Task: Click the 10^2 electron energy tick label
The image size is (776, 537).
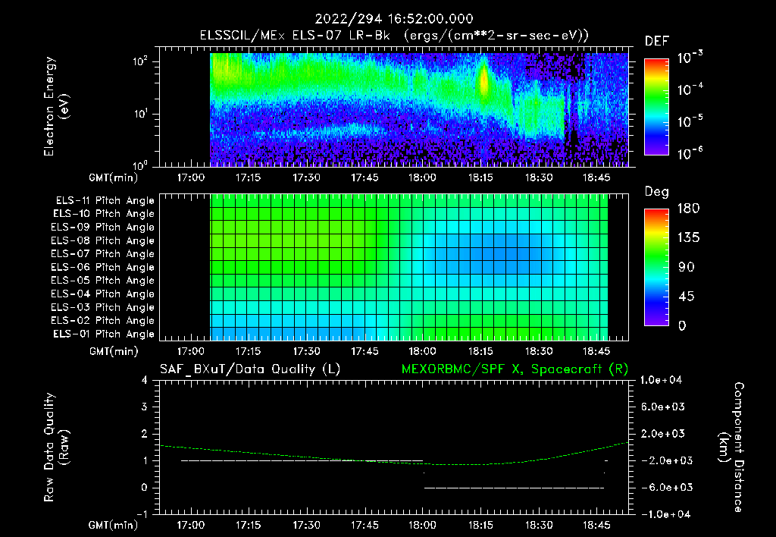Action: (x=140, y=62)
